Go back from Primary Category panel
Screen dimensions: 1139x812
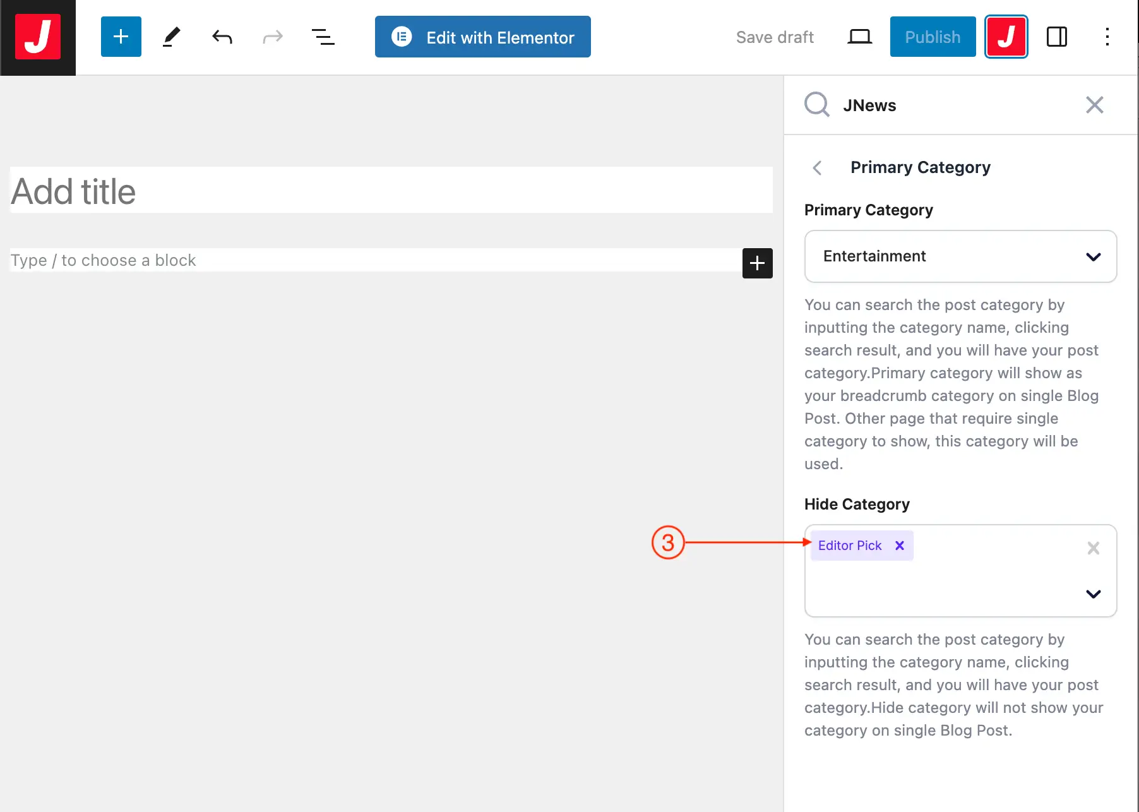817,167
